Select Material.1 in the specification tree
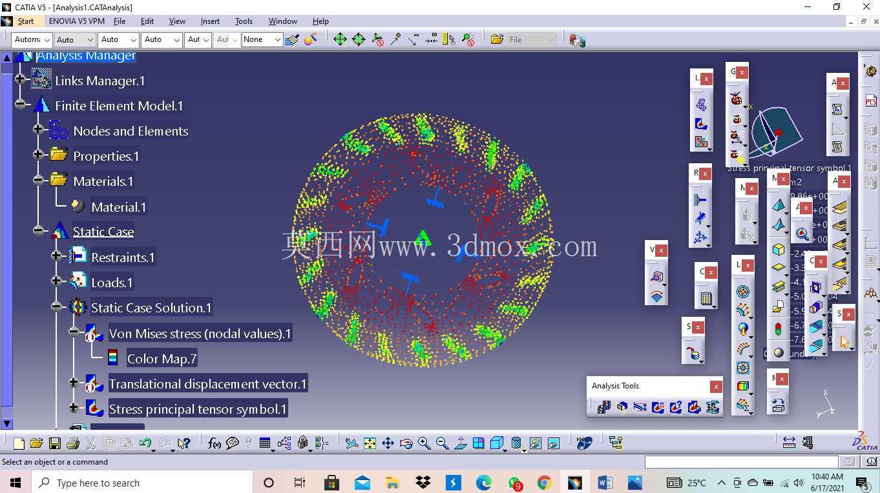The height and width of the screenshot is (493, 880). pos(118,207)
